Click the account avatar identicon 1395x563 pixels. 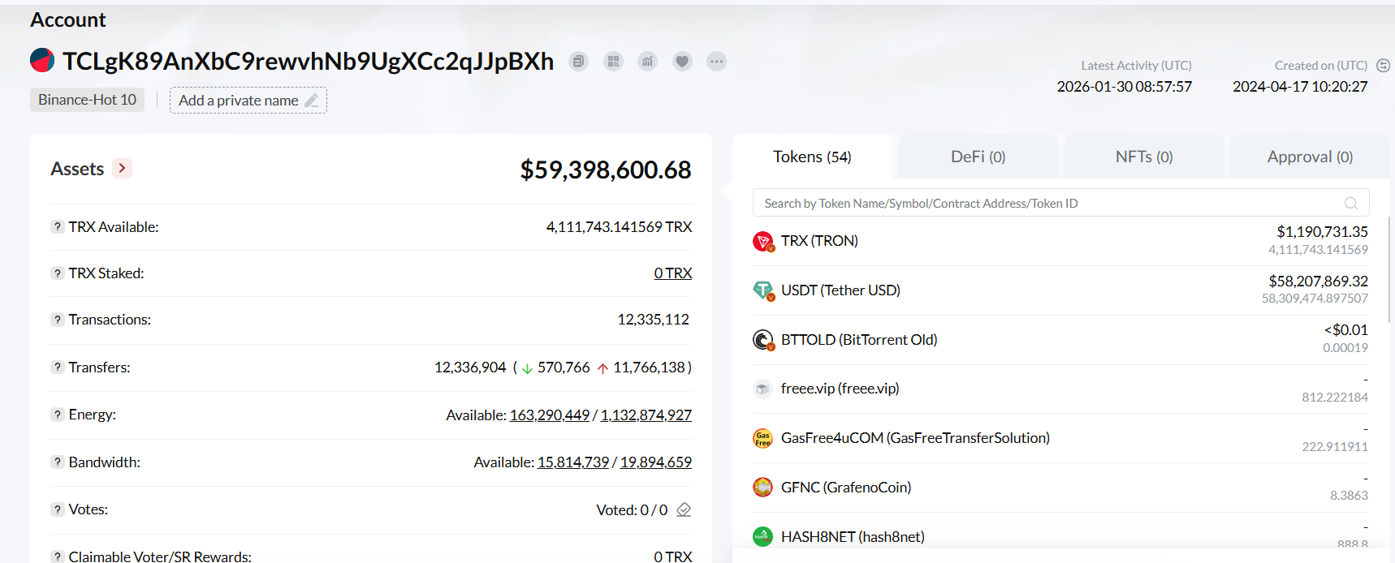pos(42,60)
